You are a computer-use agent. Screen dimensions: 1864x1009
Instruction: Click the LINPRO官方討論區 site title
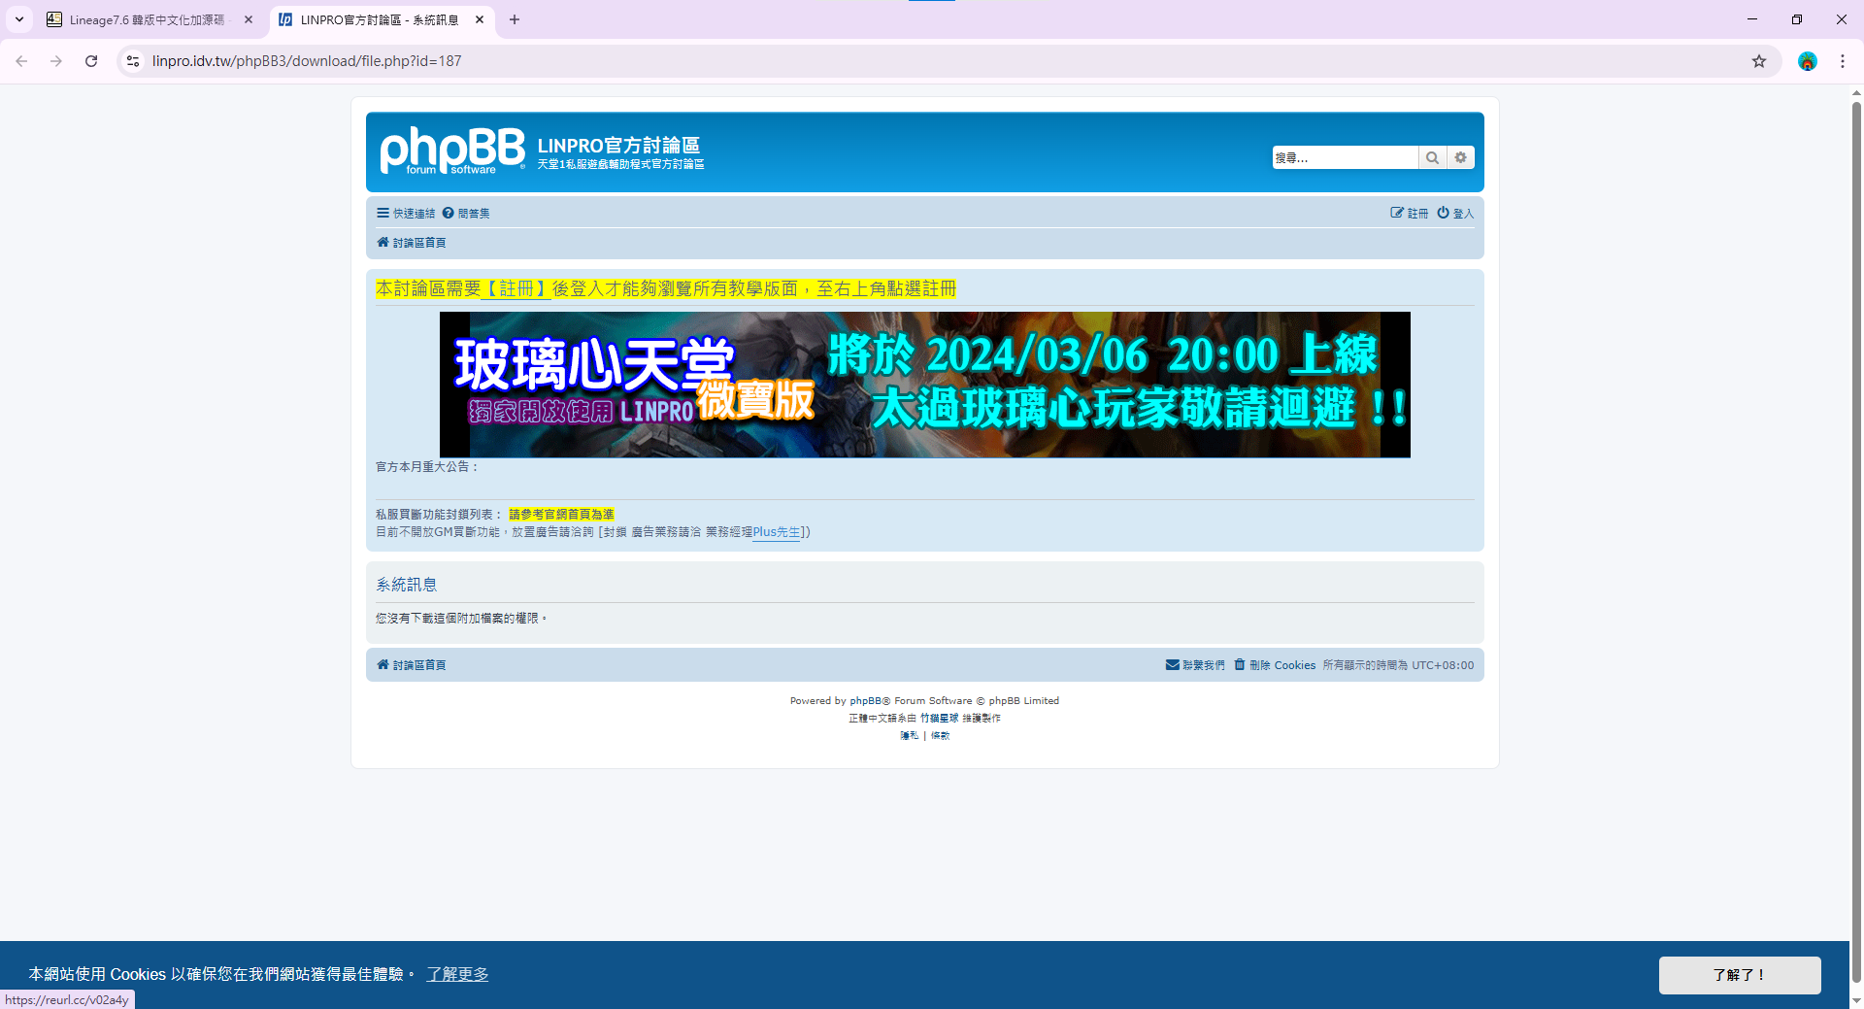[618, 146]
